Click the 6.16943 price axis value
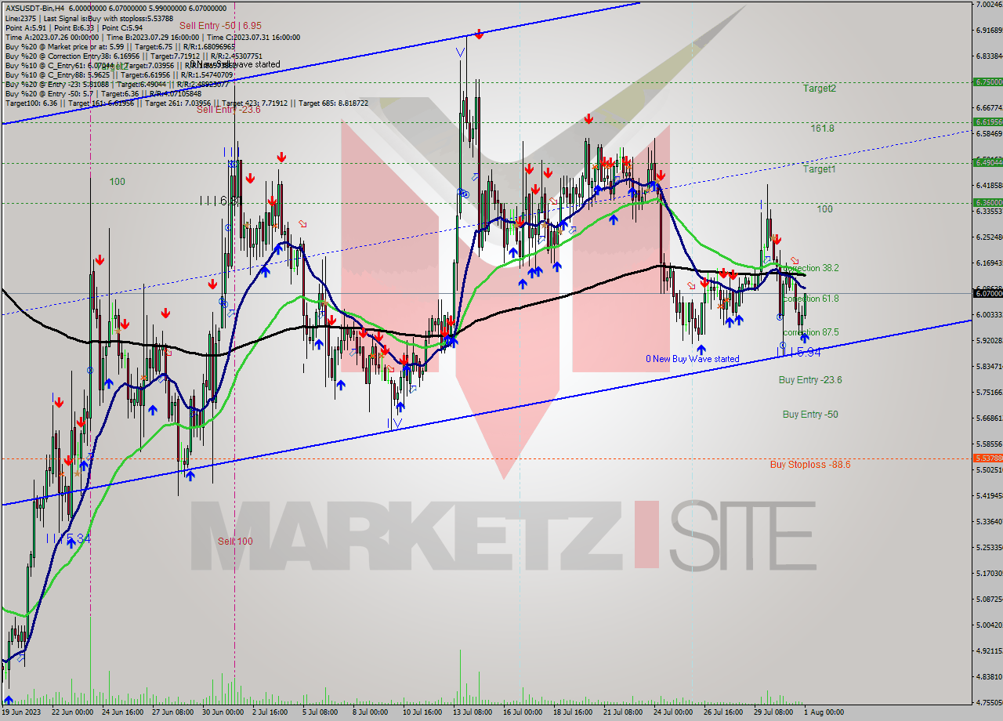The width and height of the screenshot is (1003, 721). [x=988, y=263]
